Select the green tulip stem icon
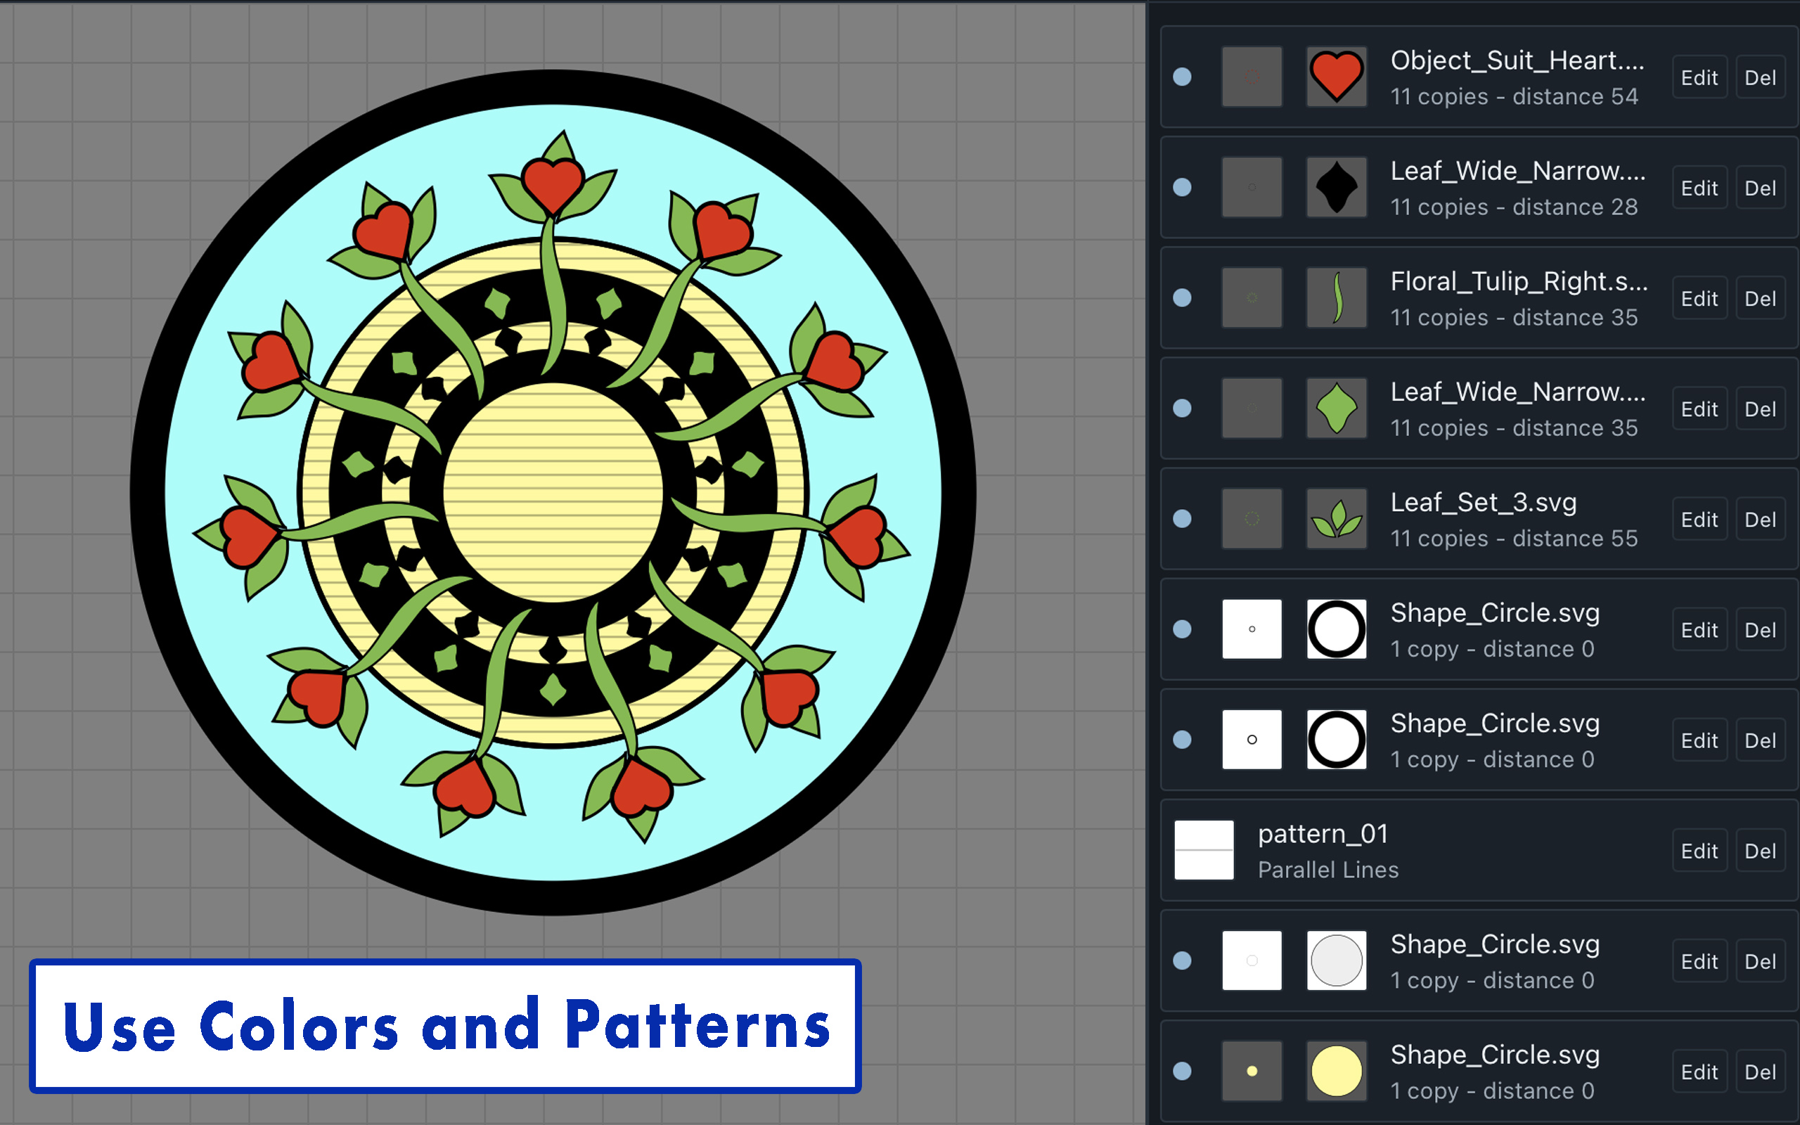 pos(1337,297)
